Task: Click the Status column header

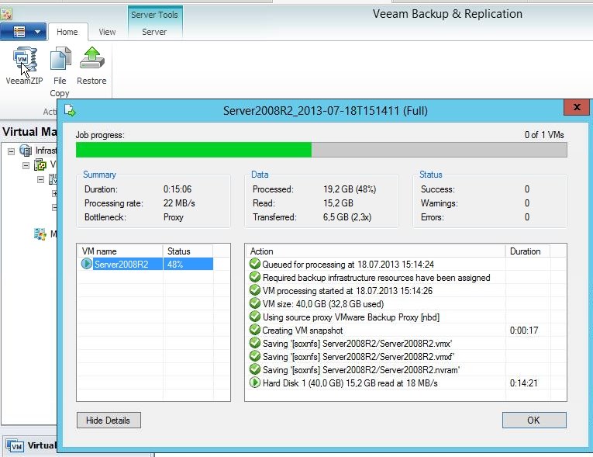Action: click(188, 251)
